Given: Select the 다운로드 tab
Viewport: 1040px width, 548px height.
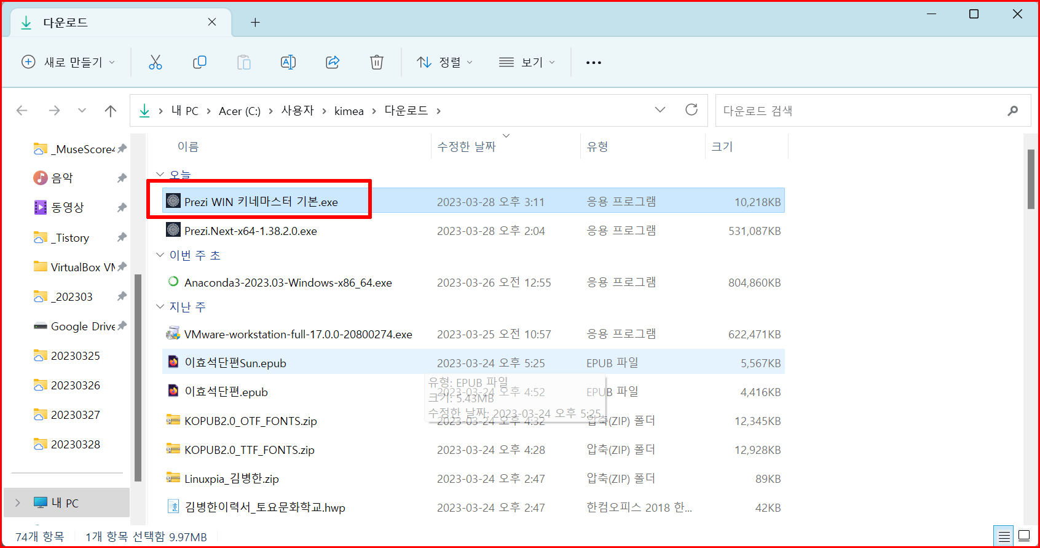Looking at the screenshot, I should pyautogui.click(x=121, y=23).
